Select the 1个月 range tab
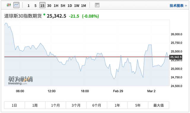 [56, 105]
